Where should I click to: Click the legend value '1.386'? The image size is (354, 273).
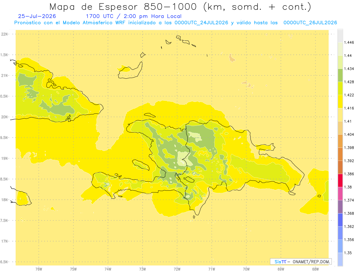[349, 174]
